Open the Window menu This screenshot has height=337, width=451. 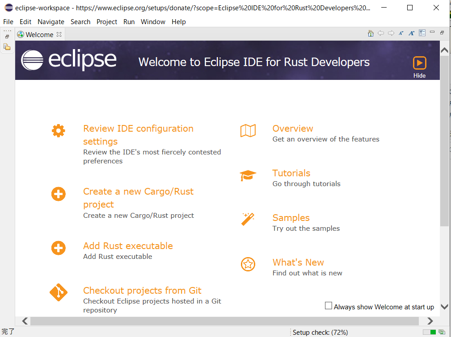pyautogui.click(x=153, y=22)
